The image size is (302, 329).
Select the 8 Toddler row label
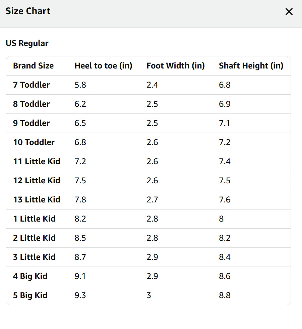[x=32, y=104]
